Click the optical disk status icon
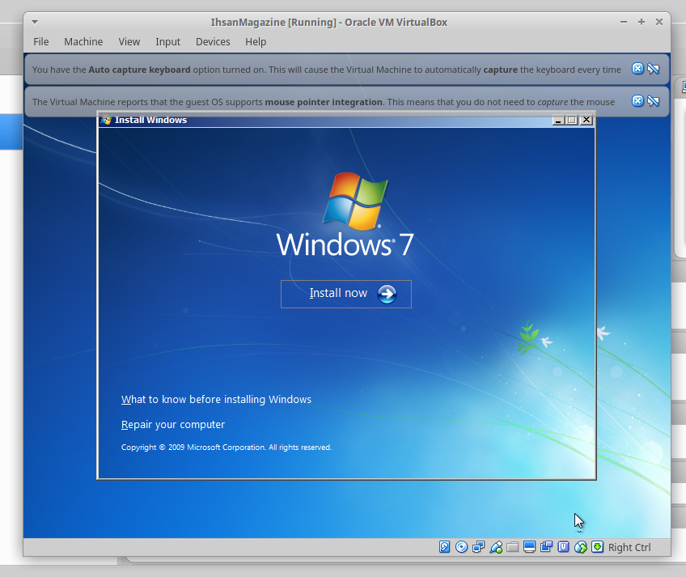686x577 pixels. [462, 547]
